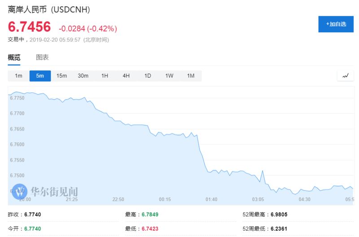Click the 6.7456 current price

[29, 27]
